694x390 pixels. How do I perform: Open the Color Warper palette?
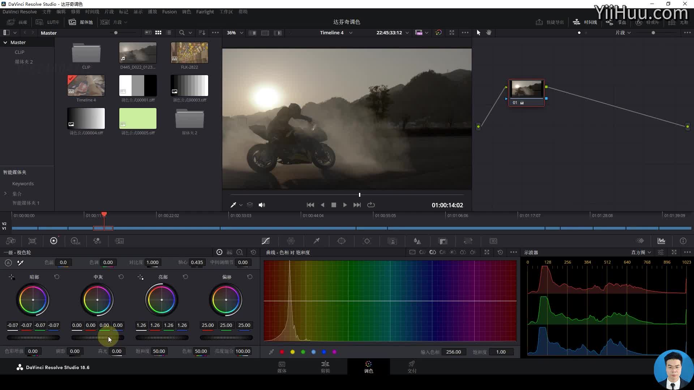pos(291,241)
